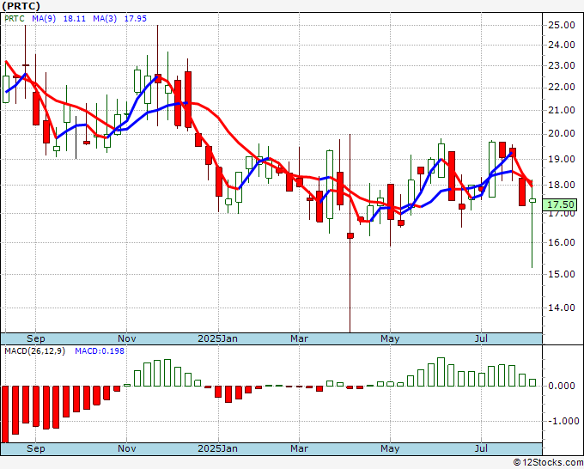Click the 23.00 price axis label
Image resolution: width=584 pixels, height=469 pixels.
click(x=562, y=65)
